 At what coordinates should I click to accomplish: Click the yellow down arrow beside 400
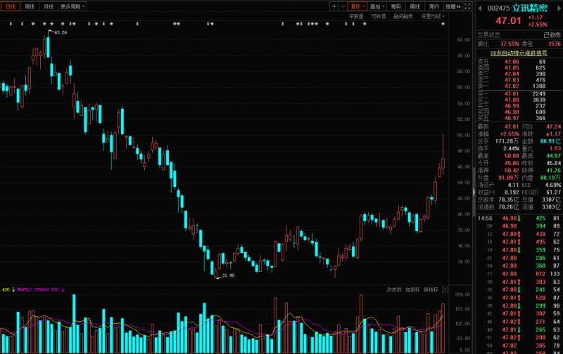pos(13,289)
